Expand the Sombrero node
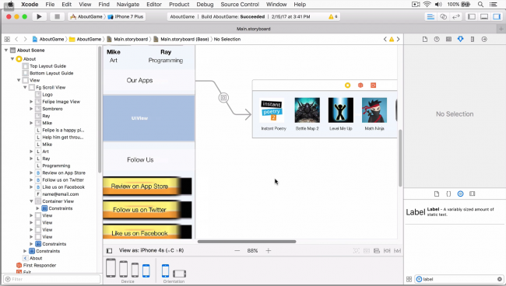The width and height of the screenshot is (506, 286). 31,109
